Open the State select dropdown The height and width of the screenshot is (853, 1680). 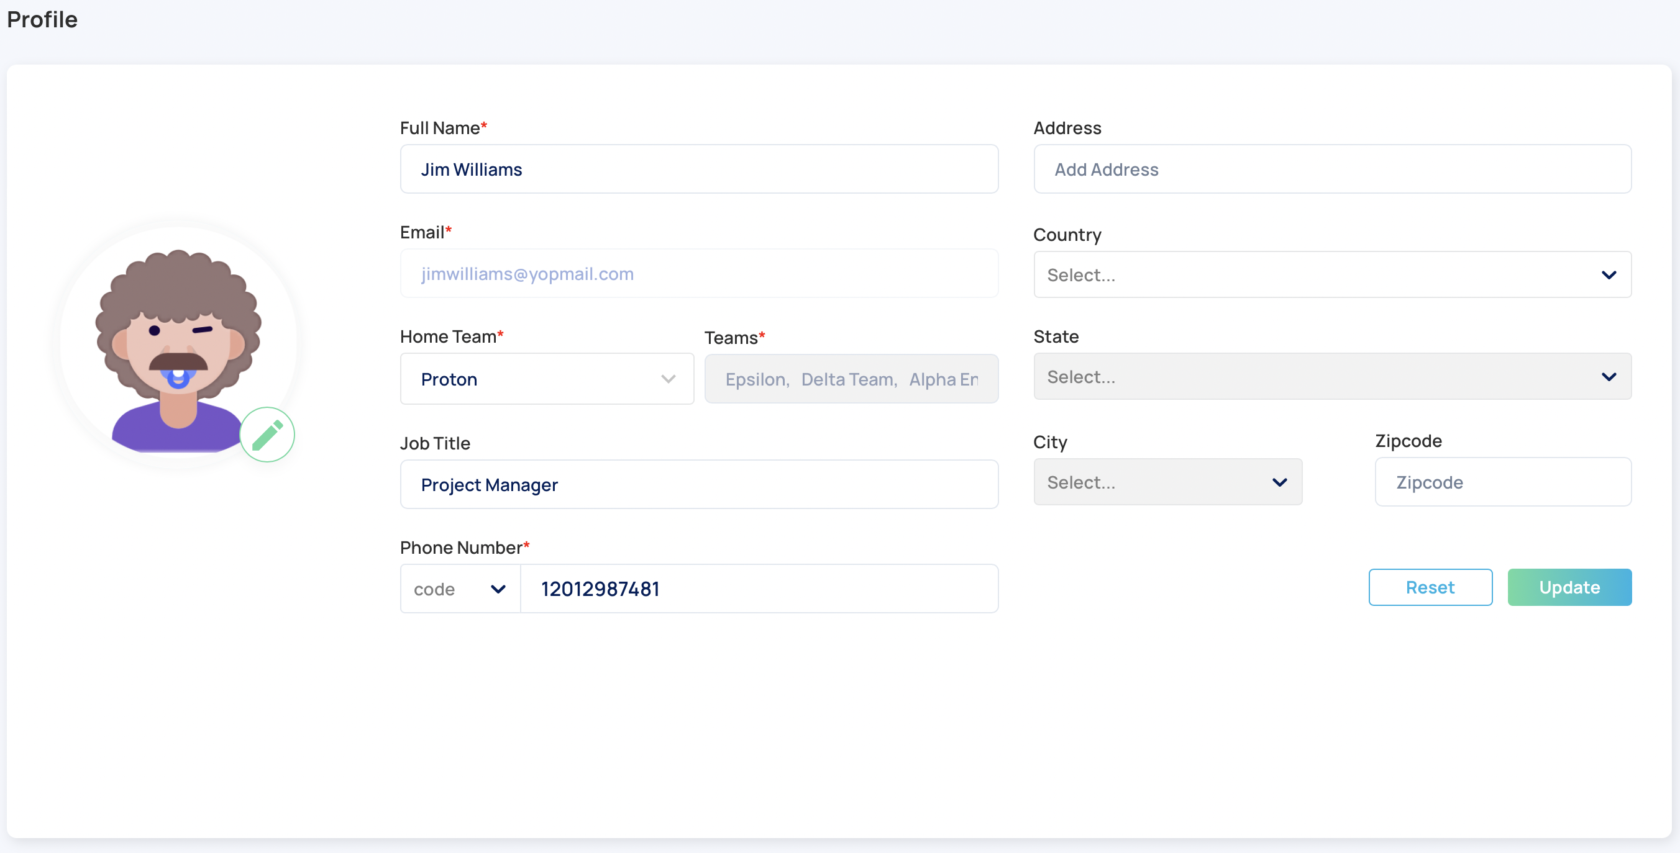tap(1609, 377)
